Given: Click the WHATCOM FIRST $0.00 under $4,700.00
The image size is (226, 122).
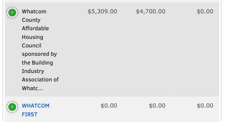Looking at the screenshot, I should point(157,105).
